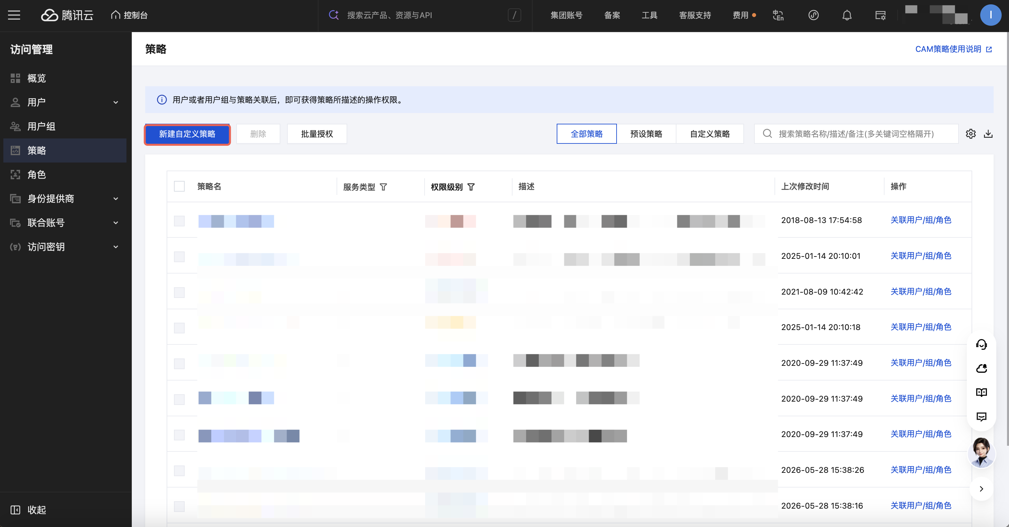The width and height of the screenshot is (1009, 527).
Task: Collapse the floating toolbar arrow
Action: [981, 489]
